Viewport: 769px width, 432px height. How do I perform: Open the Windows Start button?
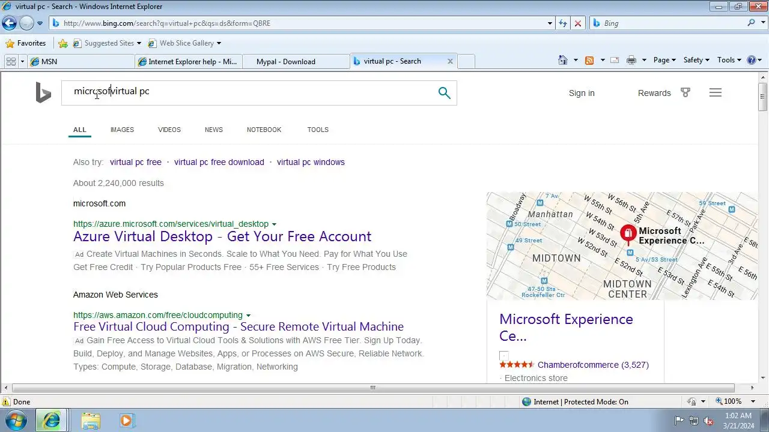click(x=16, y=420)
